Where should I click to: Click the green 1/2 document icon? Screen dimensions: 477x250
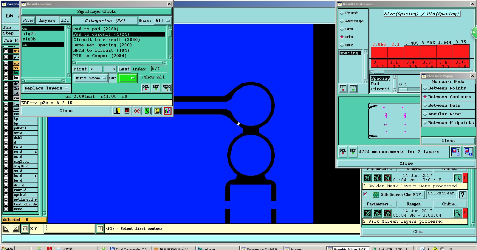[147, 111]
